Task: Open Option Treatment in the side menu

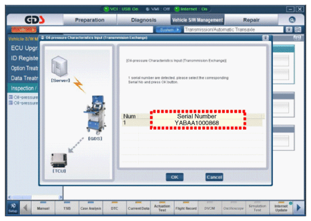Action: (24, 68)
